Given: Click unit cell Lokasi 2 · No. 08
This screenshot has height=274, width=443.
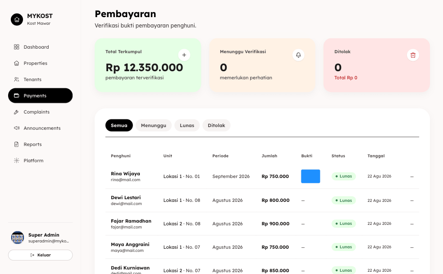Looking at the screenshot, I should click(182, 224).
